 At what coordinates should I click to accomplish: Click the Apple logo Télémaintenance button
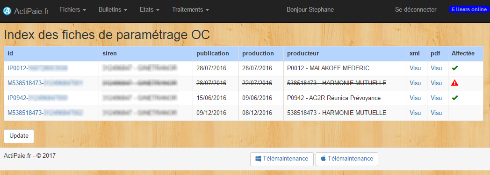(347, 159)
